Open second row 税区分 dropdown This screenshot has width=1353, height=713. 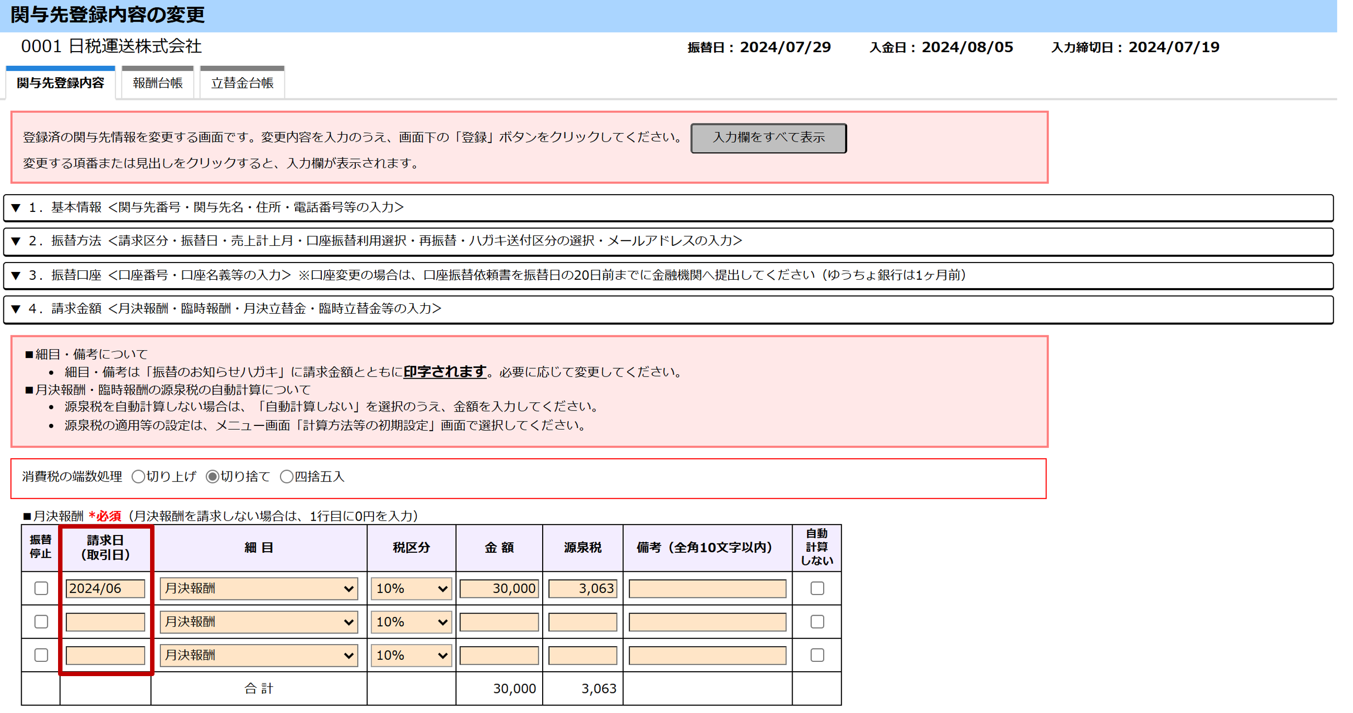pos(411,622)
